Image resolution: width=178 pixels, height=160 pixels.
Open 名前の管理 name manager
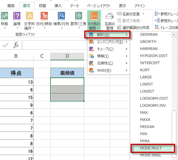pyautogui.click(x=109, y=21)
